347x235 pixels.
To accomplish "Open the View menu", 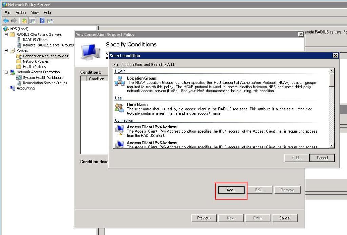I will click(x=35, y=13).
